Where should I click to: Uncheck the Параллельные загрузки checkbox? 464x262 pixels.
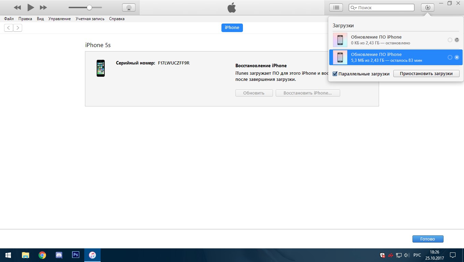click(335, 74)
